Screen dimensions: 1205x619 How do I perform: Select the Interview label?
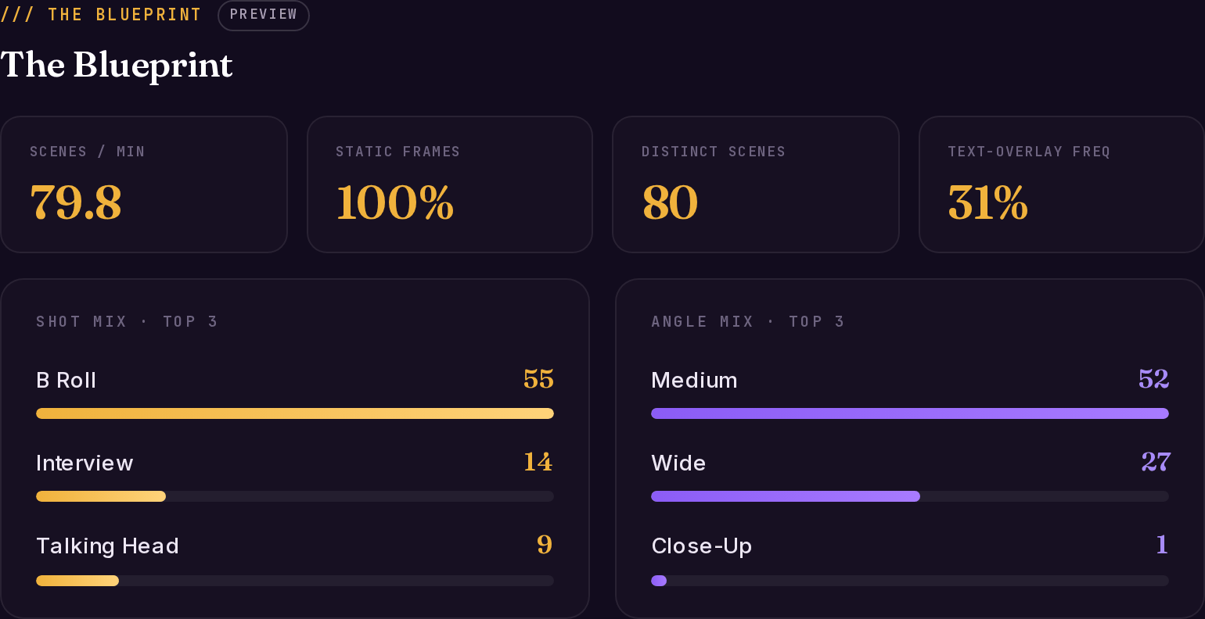point(85,463)
